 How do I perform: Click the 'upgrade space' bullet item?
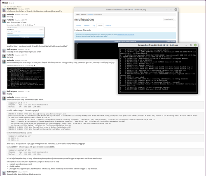click(21, 164)
